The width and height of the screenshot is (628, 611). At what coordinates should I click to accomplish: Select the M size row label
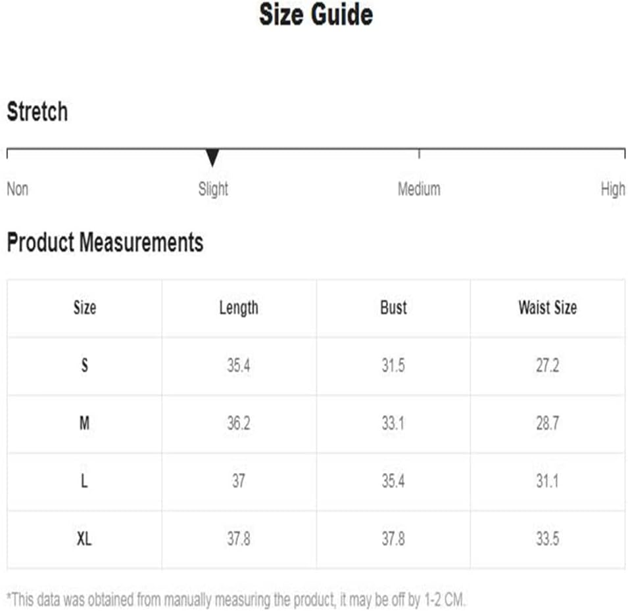click(x=85, y=423)
